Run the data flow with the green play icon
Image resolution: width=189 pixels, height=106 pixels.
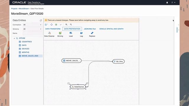[56, 25]
